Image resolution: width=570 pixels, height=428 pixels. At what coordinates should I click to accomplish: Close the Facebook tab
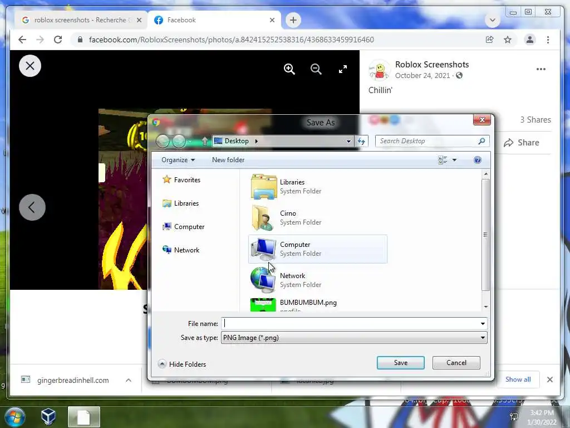pos(272,20)
